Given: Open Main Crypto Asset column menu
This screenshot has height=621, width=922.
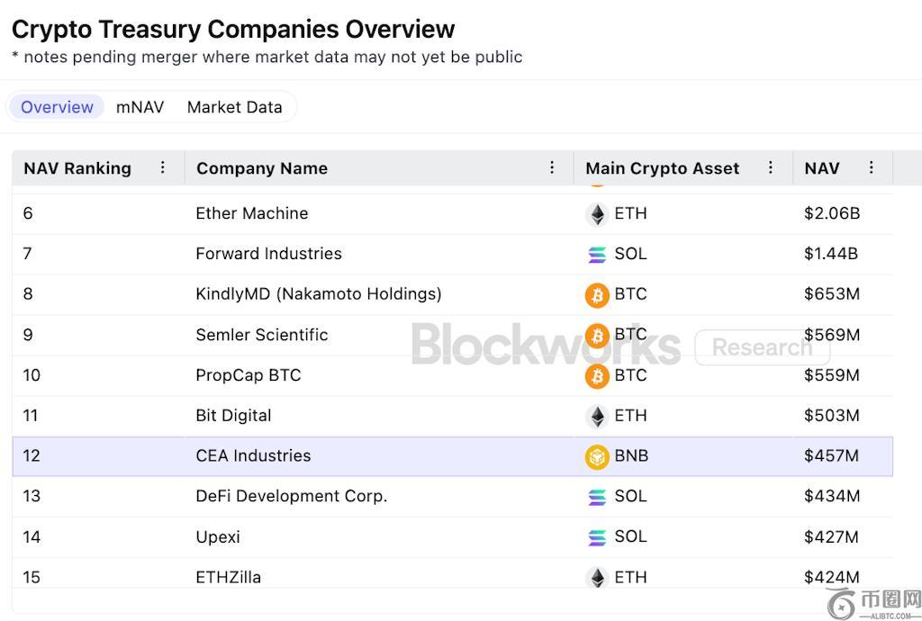Looking at the screenshot, I should [x=770, y=167].
